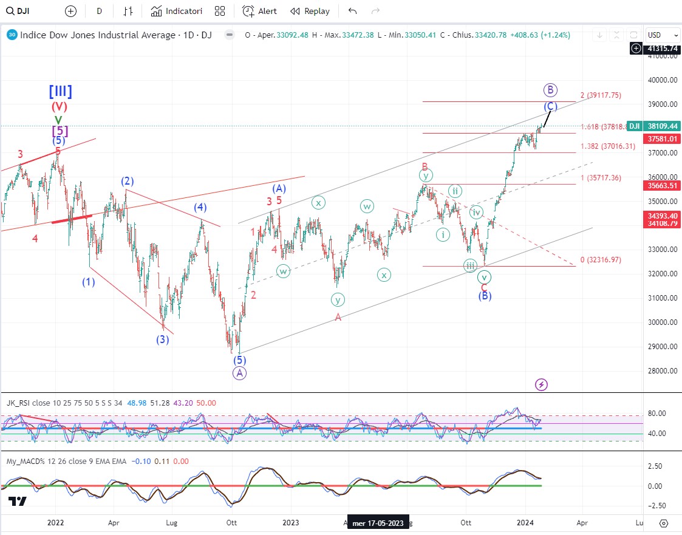
Task: Click the Dow Jones '30' symbol logo
Action: 12,35
